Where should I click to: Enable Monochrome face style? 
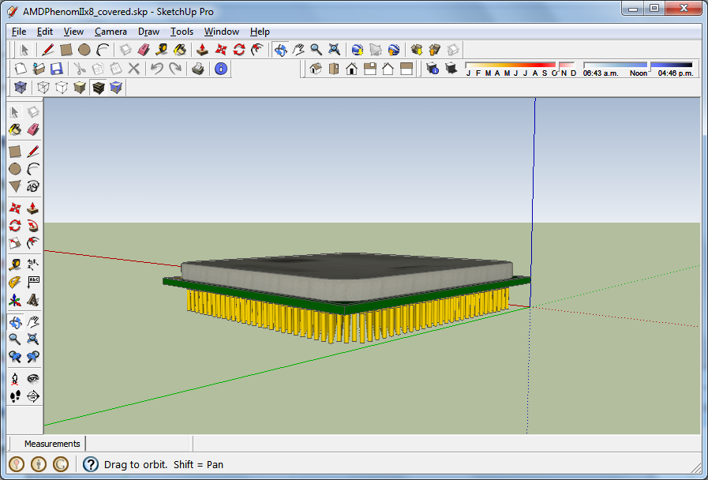pyautogui.click(x=116, y=87)
